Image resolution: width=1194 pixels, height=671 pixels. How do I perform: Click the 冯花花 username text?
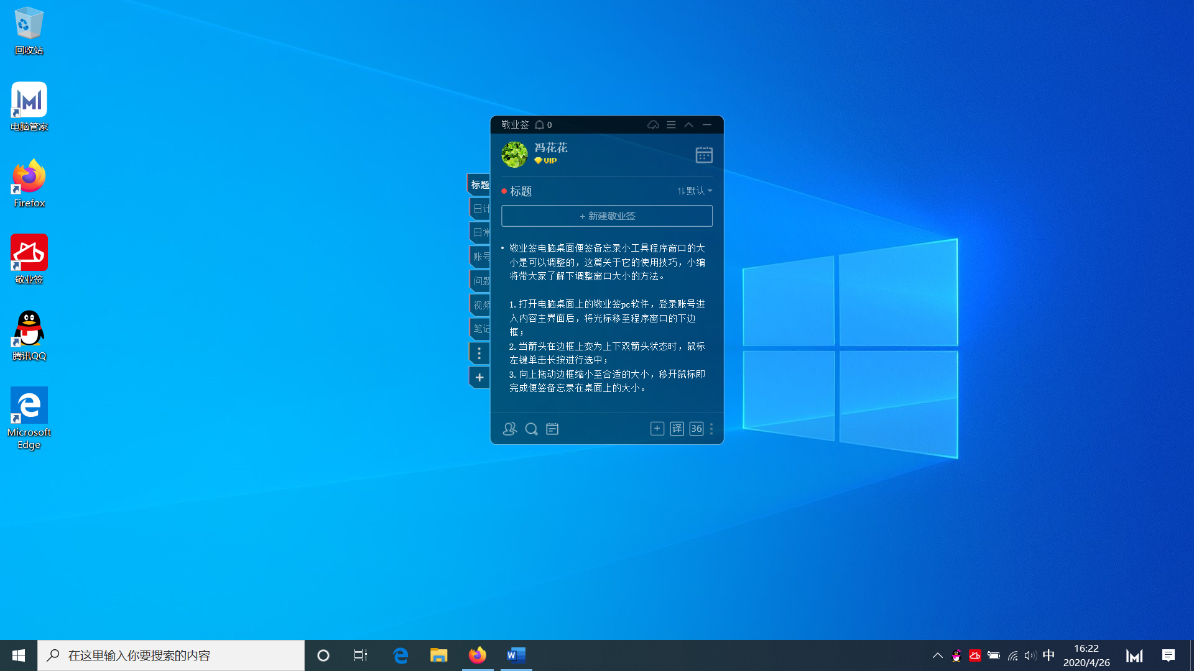551,148
